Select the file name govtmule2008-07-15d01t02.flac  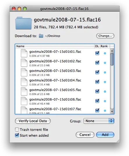pos(55,61)
